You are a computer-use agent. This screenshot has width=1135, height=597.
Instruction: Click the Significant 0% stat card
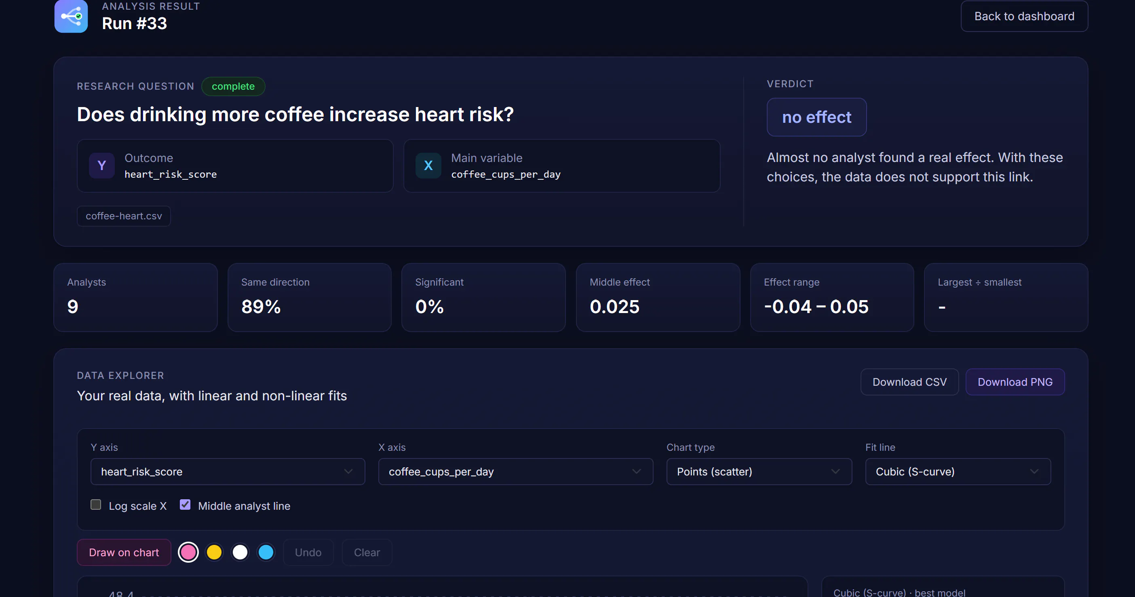point(483,298)
